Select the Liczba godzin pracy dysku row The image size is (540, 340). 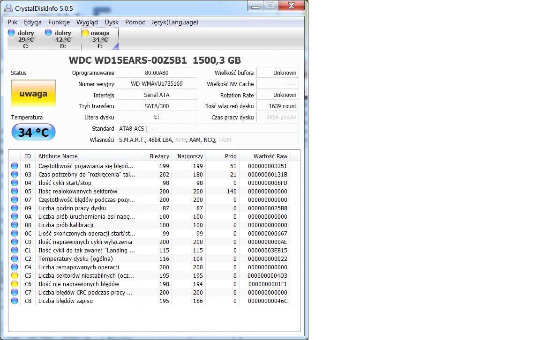click(150, 208)
